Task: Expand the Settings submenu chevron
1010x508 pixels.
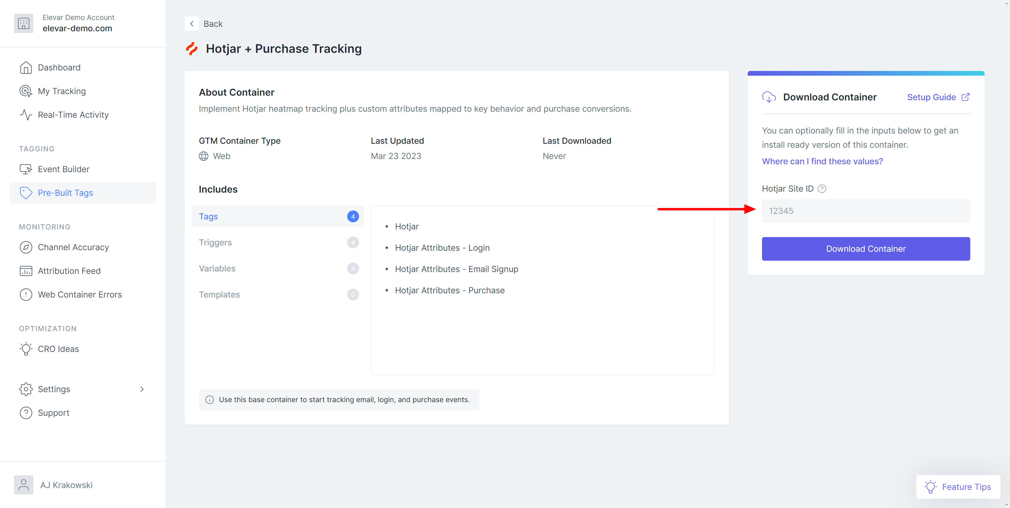Action: click(x=142, y=389)
